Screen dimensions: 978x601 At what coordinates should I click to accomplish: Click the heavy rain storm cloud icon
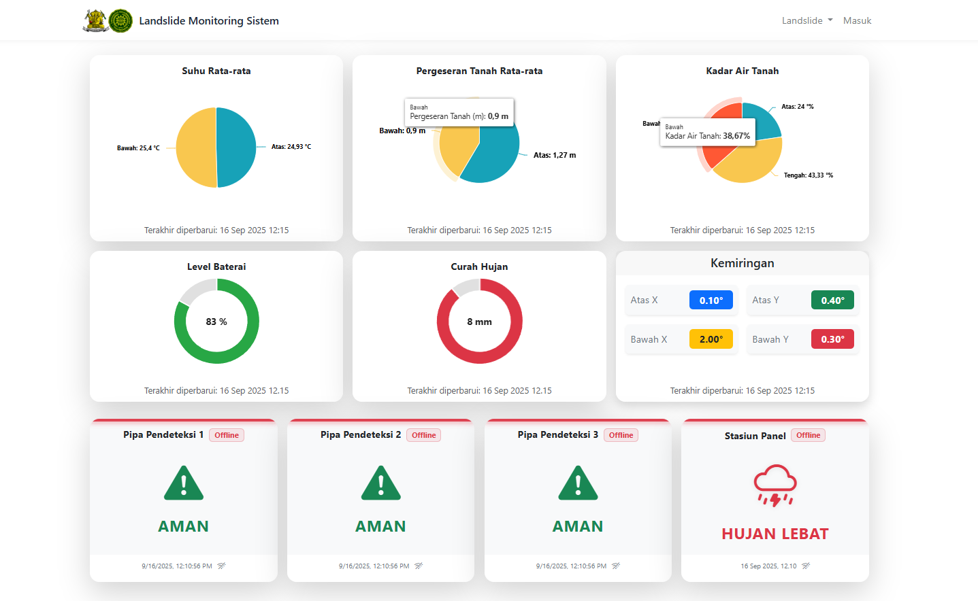pos(775,485)
